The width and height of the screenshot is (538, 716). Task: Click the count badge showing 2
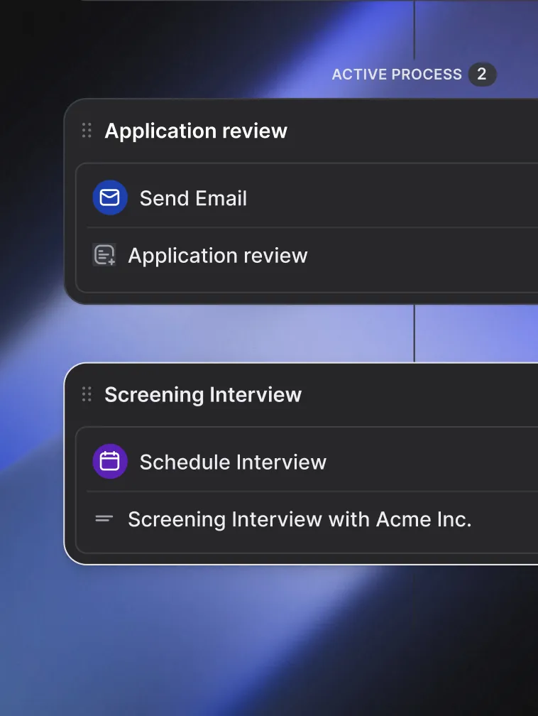click(482, 74)
